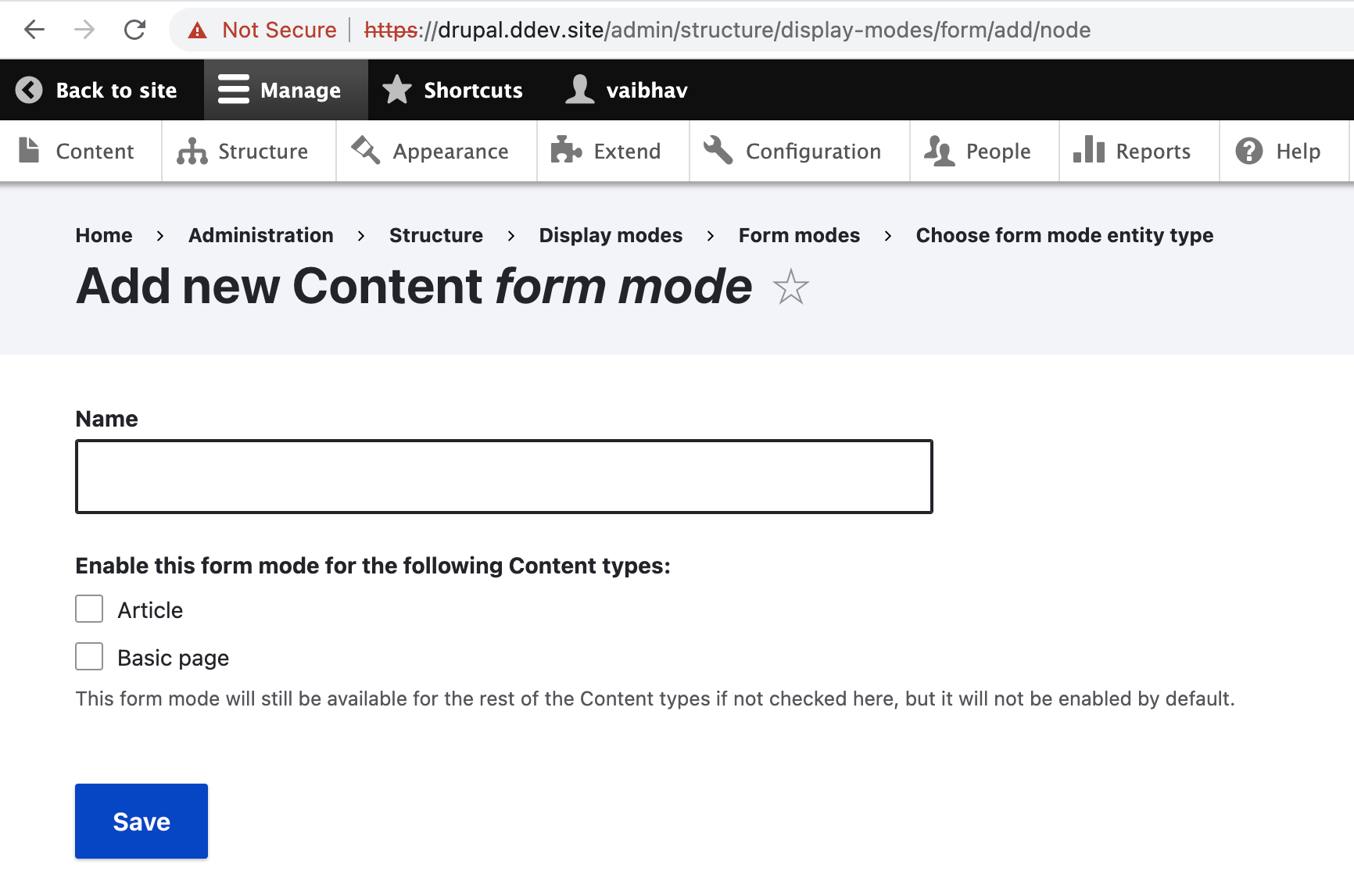Select the People users icon

click(939, 151)
